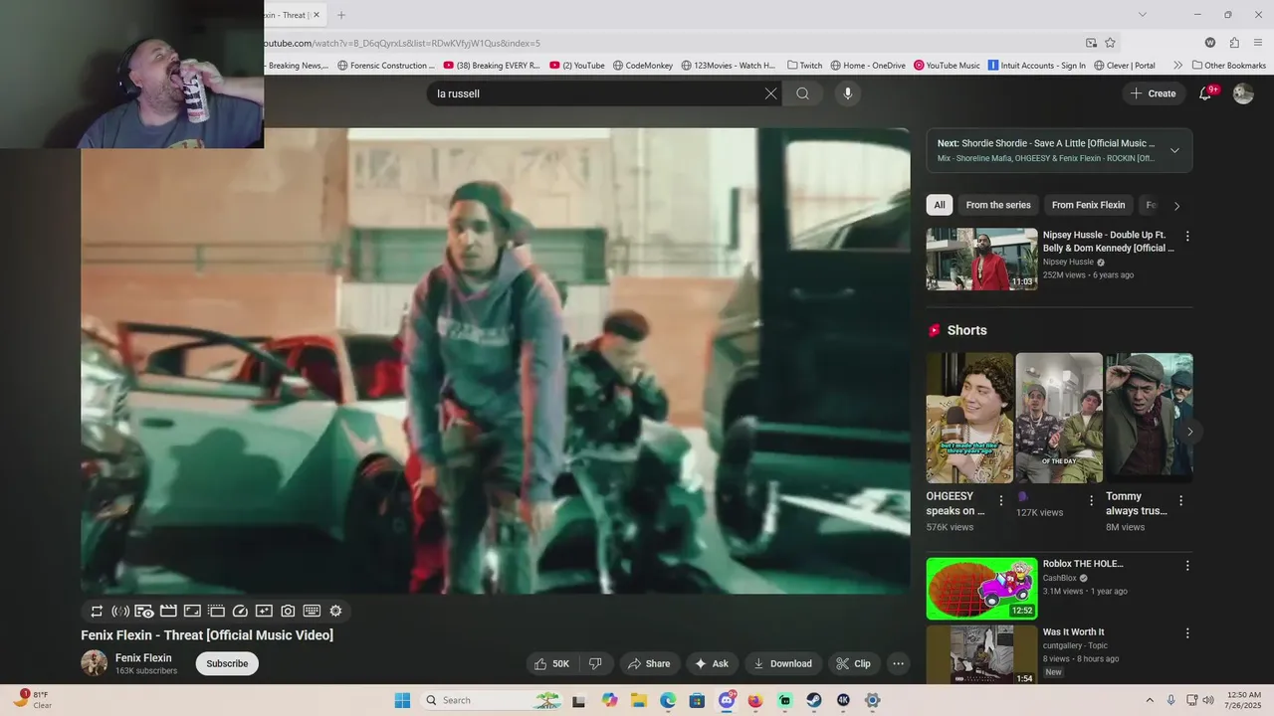The height and width of the screenshot is (716, 1274).
Task: Open the CodeMonkey bookmark
Action: [642, 66]
